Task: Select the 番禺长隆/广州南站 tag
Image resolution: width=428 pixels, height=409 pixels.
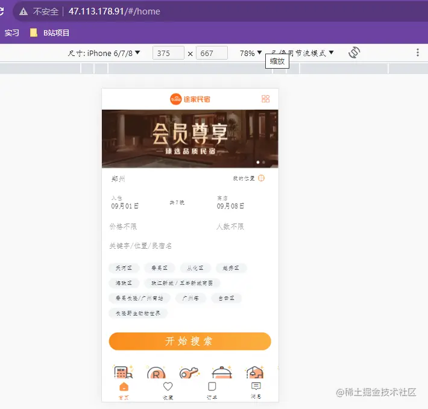Action: coord(139,298)
